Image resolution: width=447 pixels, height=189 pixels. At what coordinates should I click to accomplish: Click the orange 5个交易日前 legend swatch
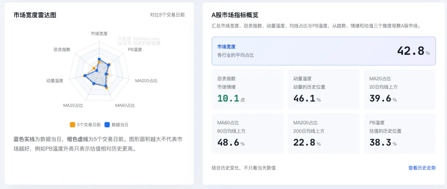point(73,125)
